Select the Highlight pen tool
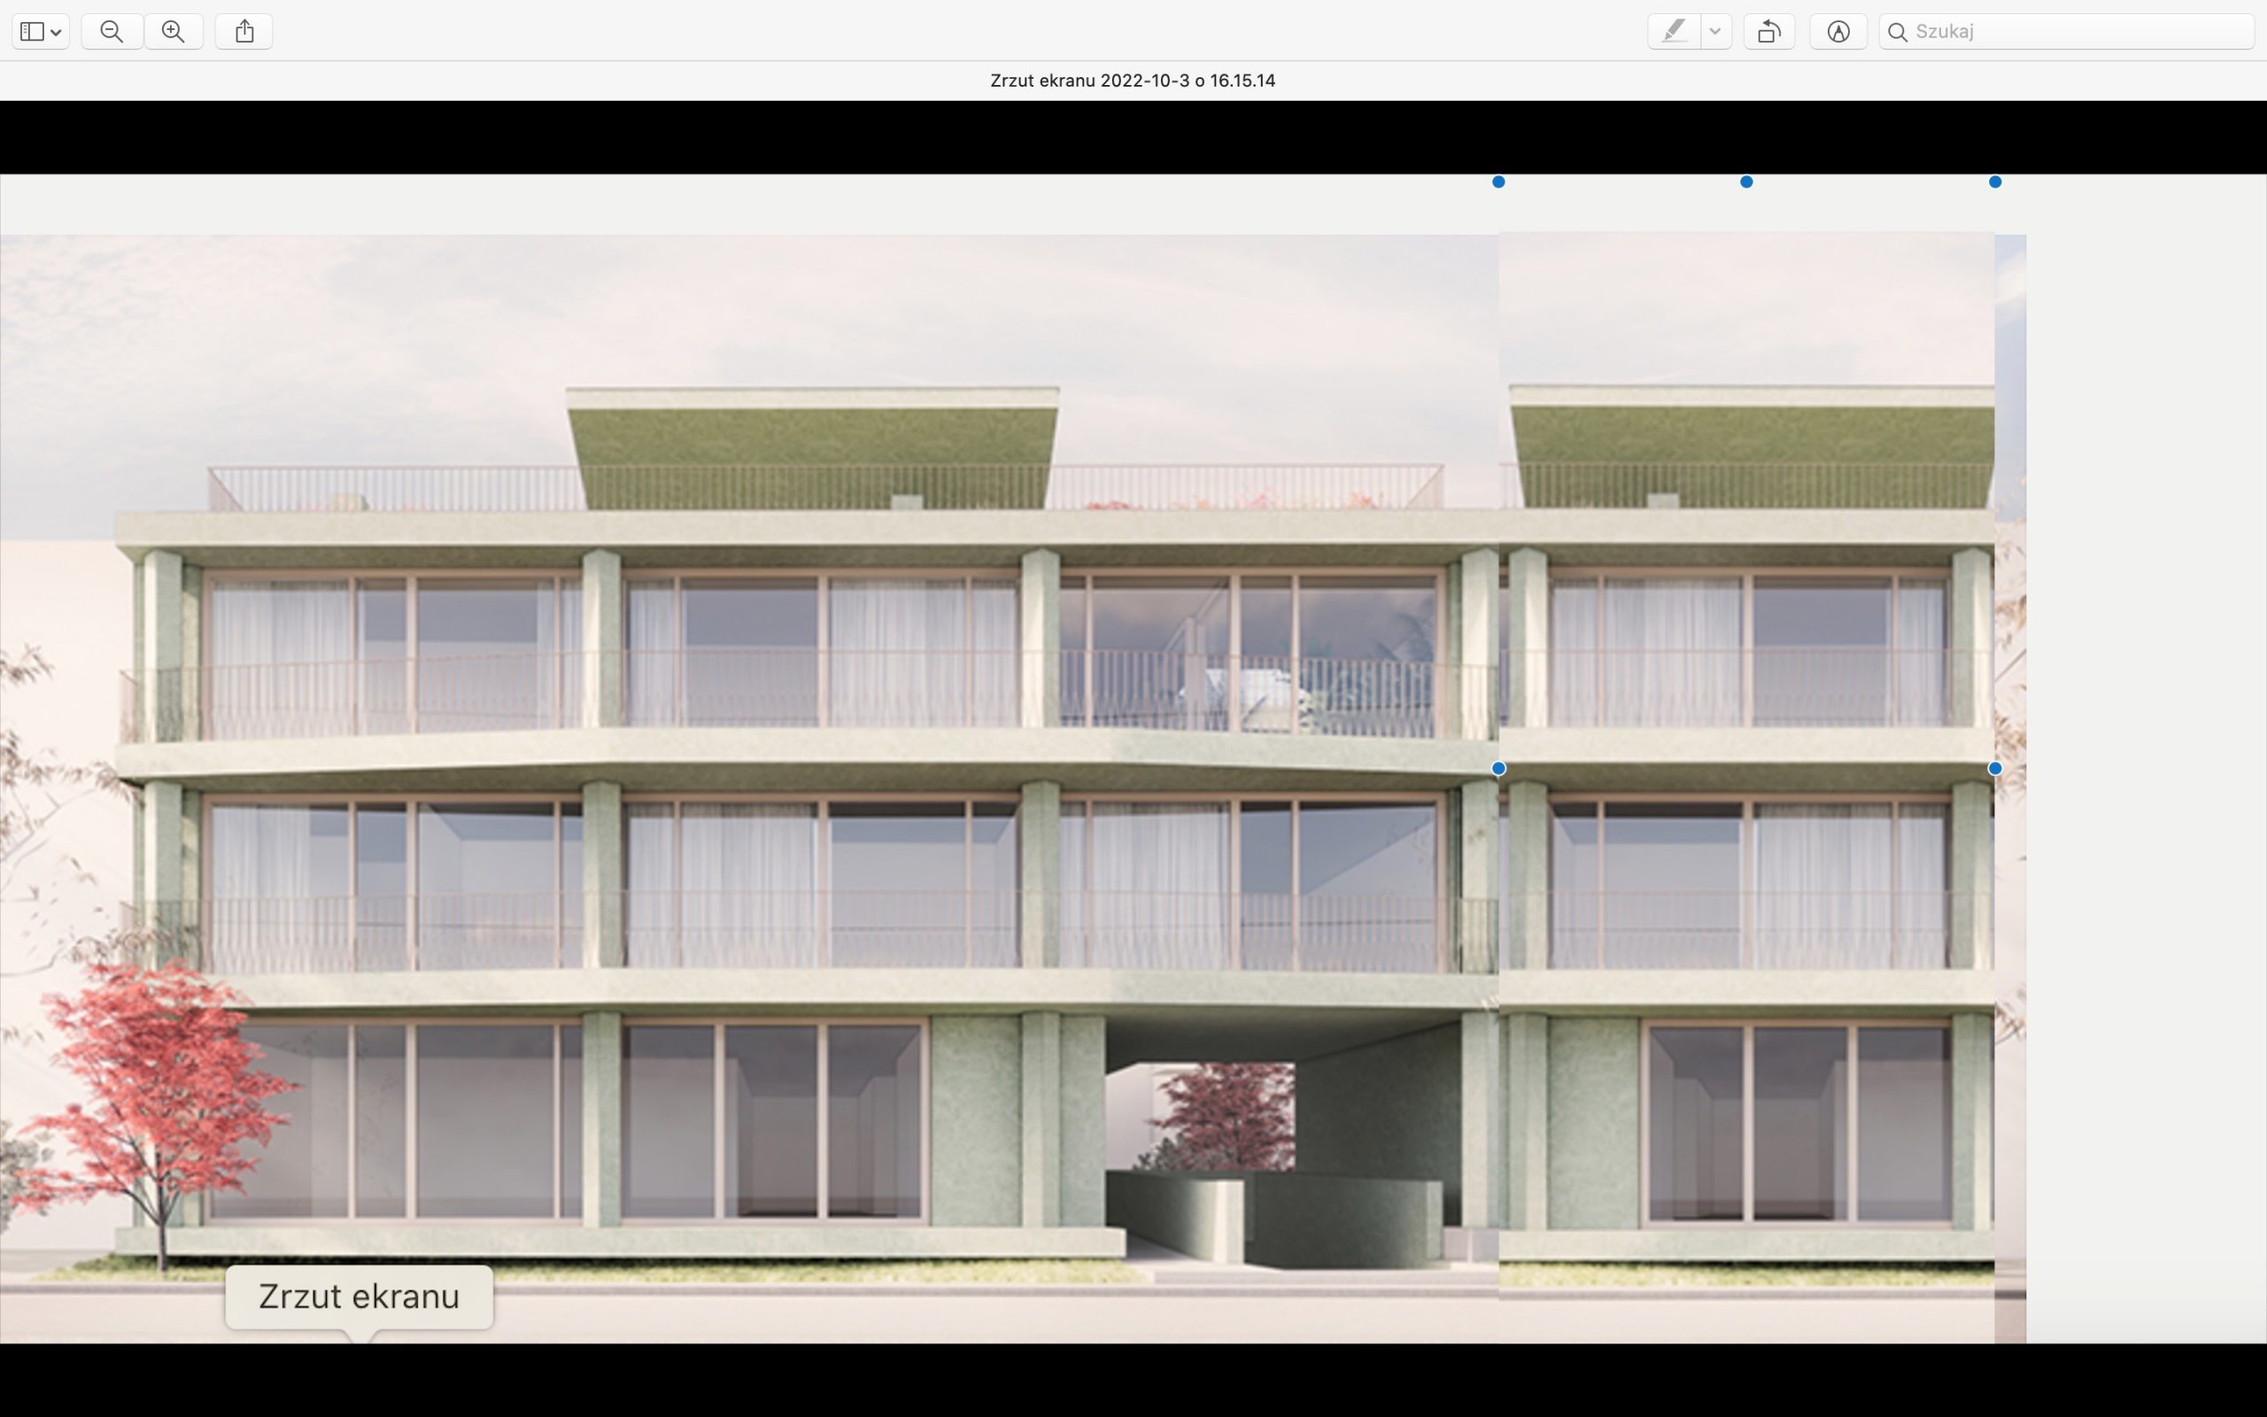2267x1417 pixels. coord(1673,31)
